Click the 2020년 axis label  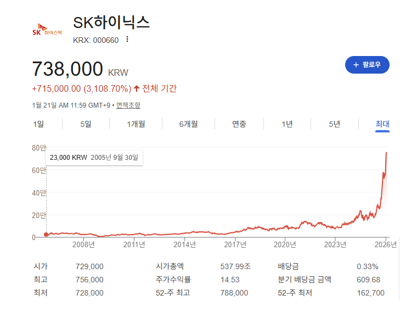(x=285, y=244)
